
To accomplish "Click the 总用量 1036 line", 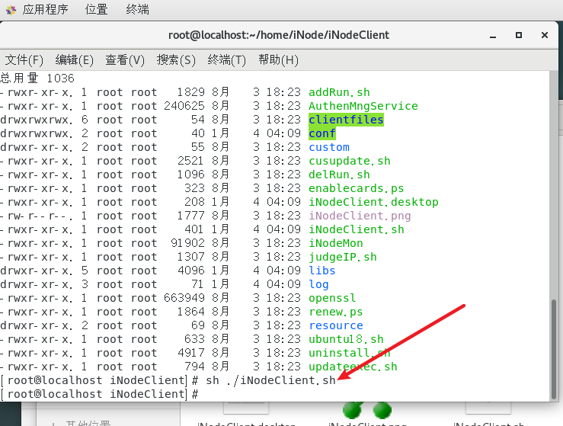I will [x=37, y=78].
